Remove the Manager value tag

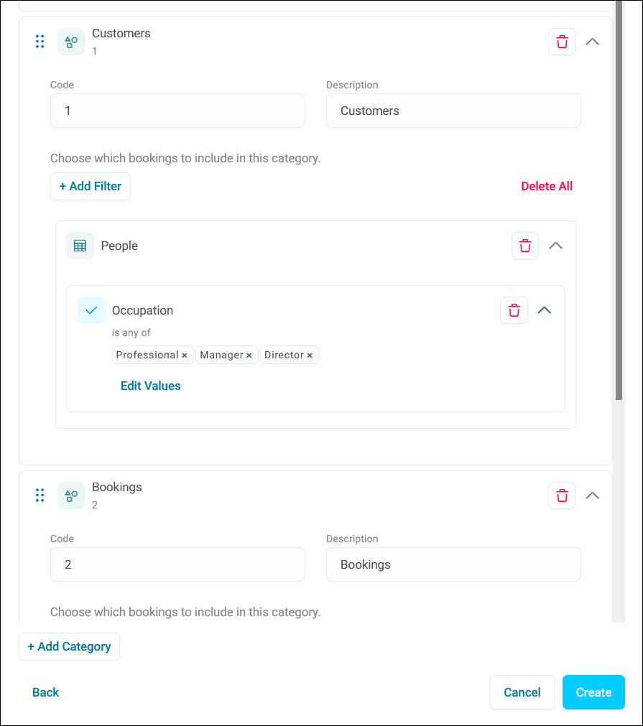[249, 355]
